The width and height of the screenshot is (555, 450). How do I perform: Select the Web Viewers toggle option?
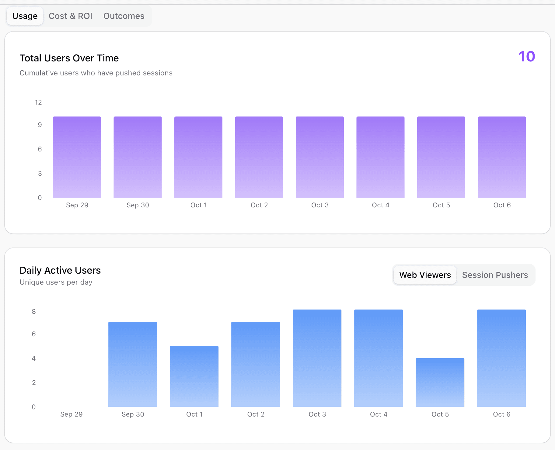tap(425, 275)
